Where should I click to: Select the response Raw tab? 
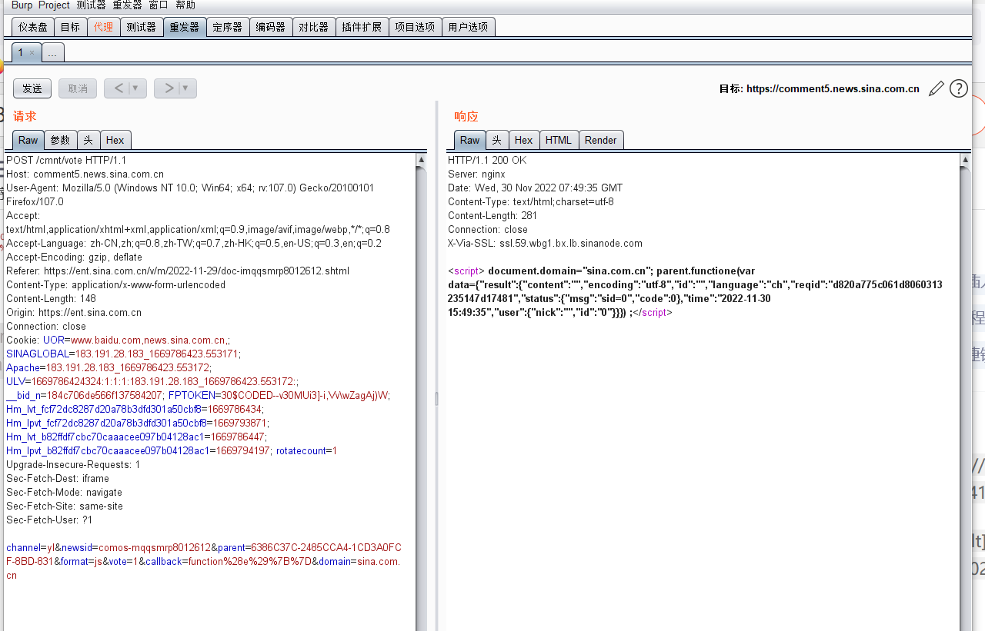click(470, 140)
